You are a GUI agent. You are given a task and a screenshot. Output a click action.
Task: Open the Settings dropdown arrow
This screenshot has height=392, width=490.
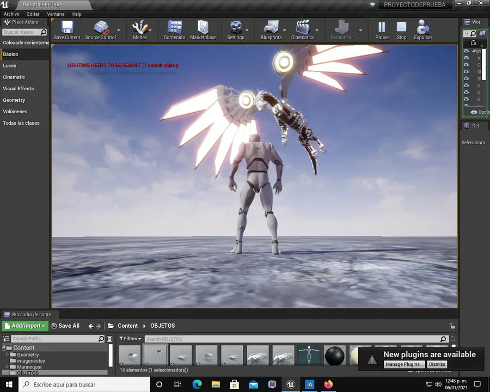click(247, 30)
